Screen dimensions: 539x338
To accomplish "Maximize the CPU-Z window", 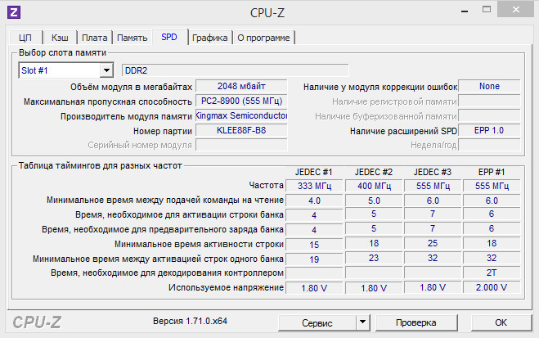I will coord(487,10).
